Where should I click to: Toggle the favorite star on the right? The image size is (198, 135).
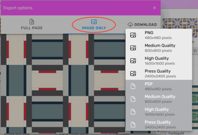tap(195, 51)
